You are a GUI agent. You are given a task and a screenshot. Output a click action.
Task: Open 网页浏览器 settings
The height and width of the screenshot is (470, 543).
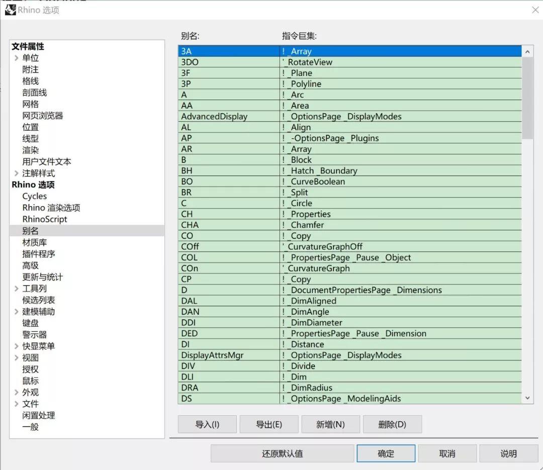(43, 115)
